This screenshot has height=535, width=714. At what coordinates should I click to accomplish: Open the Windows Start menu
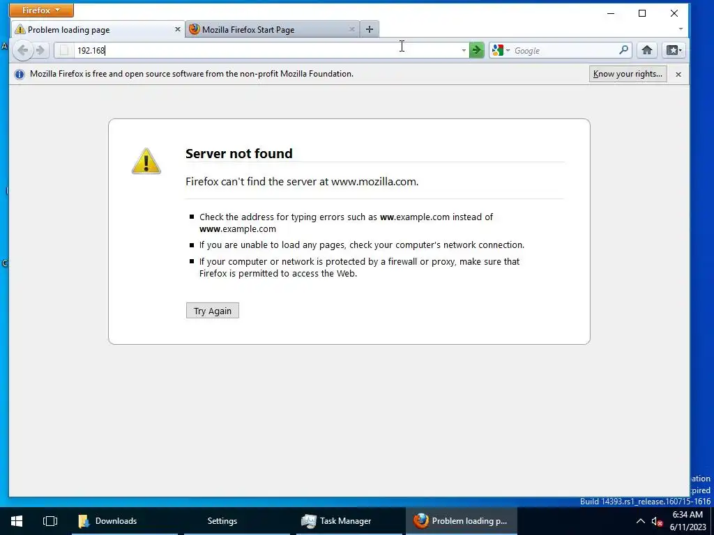click(x=17, y=521)
